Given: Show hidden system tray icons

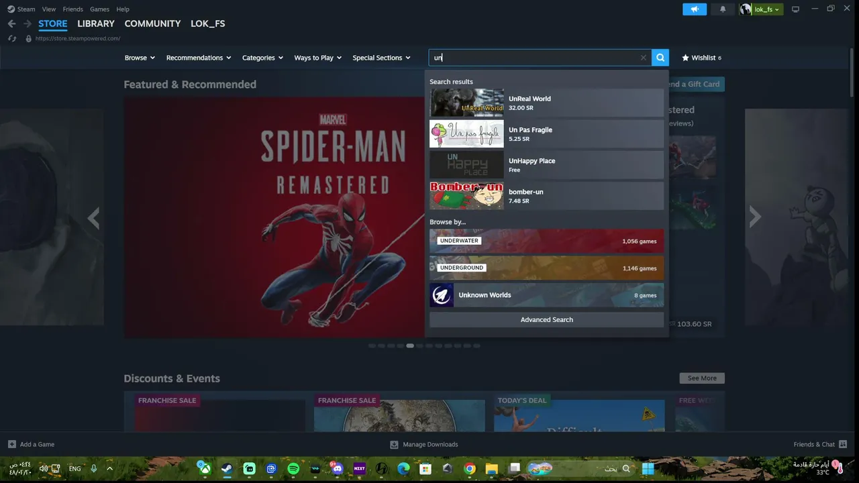Looking at the screenshot, I should (x=109, y=469).
